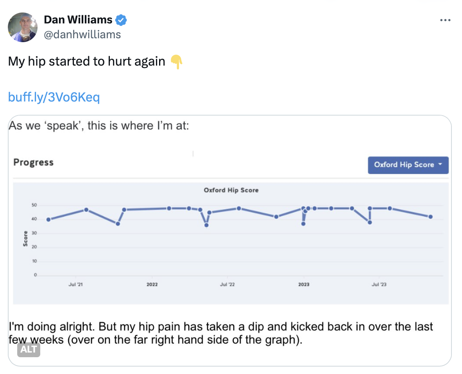
Task: Select the first data point on the far left
Action: coord(48,219)
